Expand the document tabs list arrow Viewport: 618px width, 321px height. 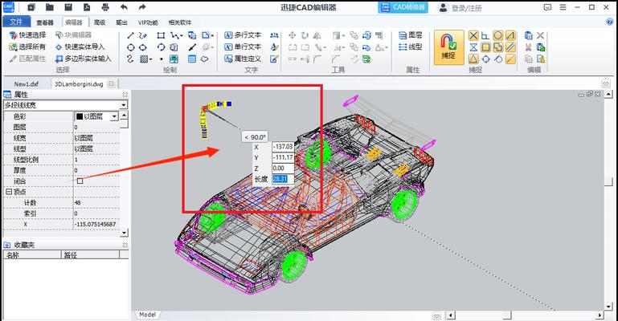point(606,83)
